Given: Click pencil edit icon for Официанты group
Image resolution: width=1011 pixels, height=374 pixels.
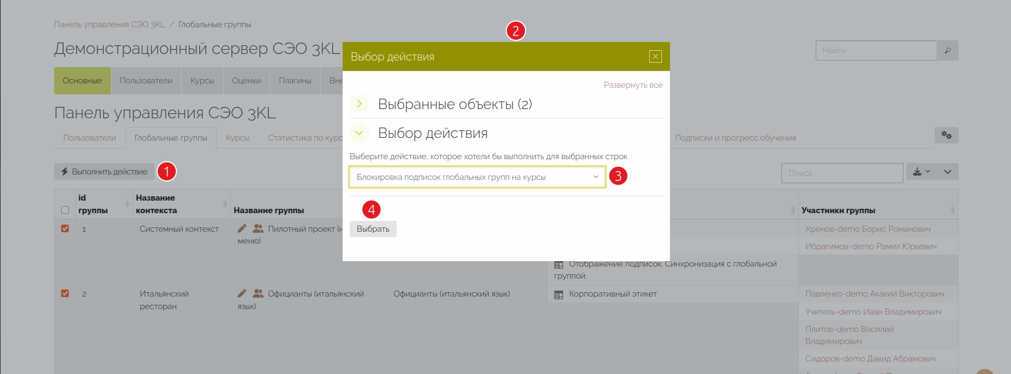Looking at the screenshot, I should point(242,293).
